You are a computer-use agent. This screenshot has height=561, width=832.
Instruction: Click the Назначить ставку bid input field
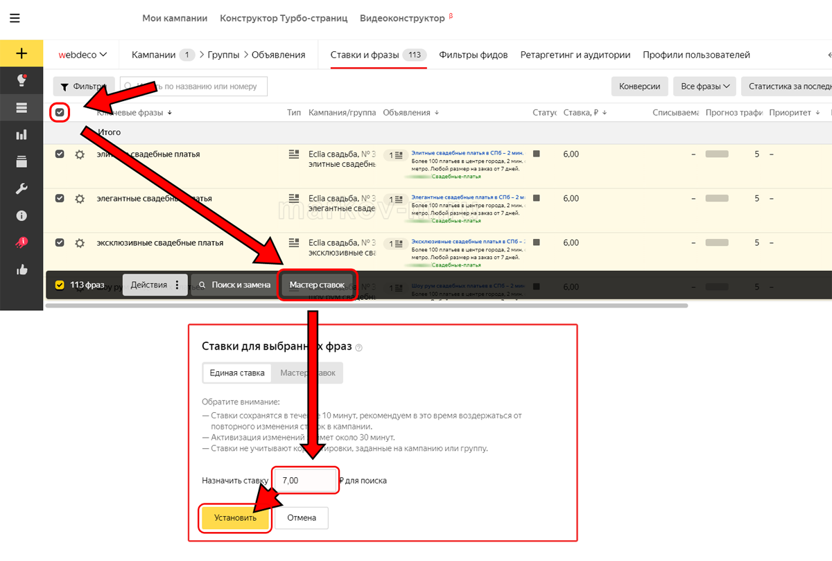tap(305, 480)
